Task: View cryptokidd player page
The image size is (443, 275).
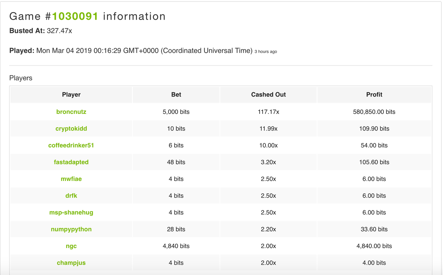Action: 71,128
